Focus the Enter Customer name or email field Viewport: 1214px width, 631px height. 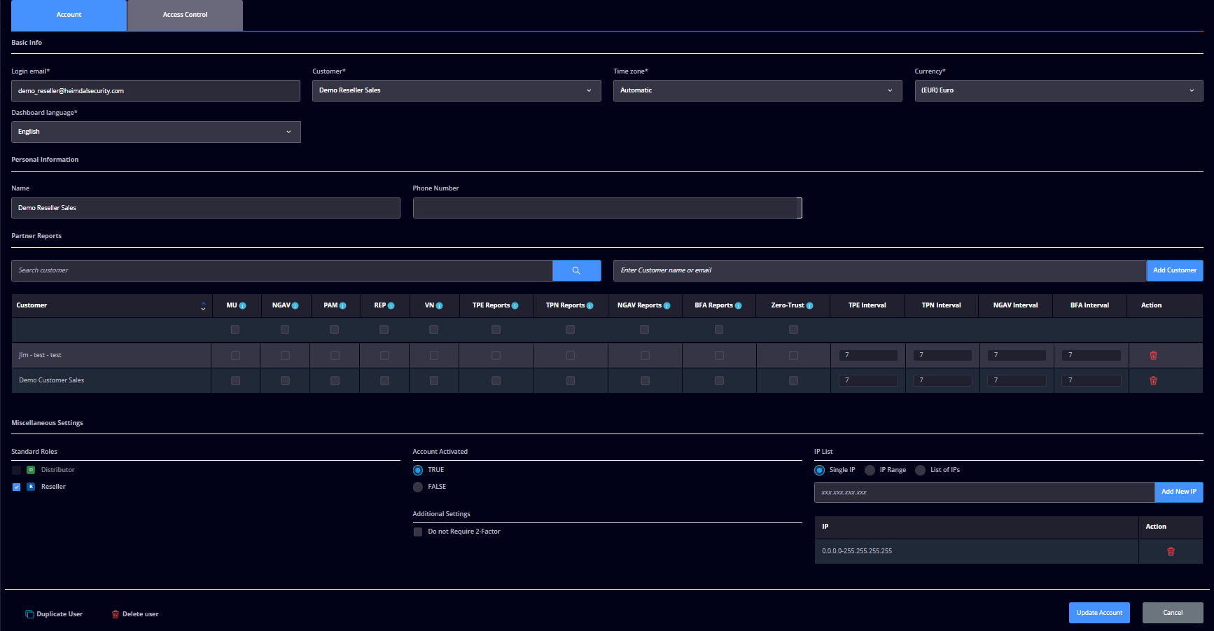point(880,270)
